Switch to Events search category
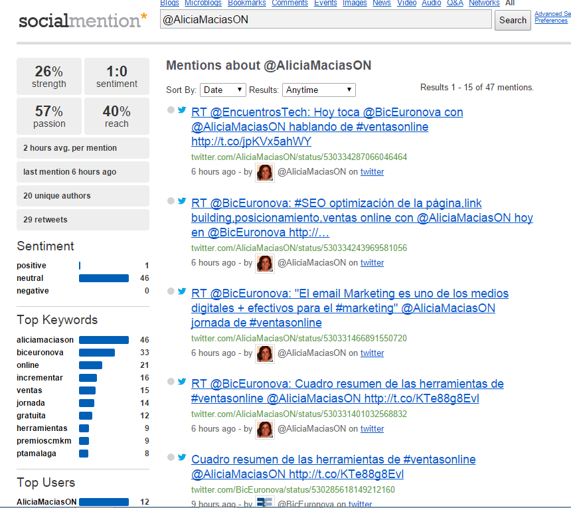This screenshot has height=508, width=571. [325, 3]
